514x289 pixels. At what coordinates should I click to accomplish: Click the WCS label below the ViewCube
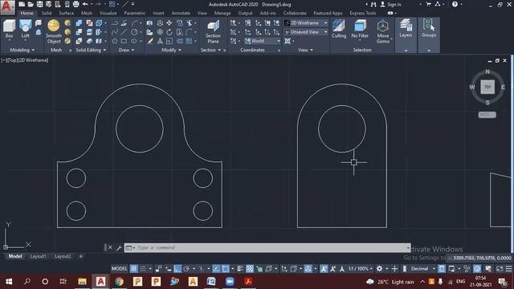pyautogui.click(x=487, y=115)
